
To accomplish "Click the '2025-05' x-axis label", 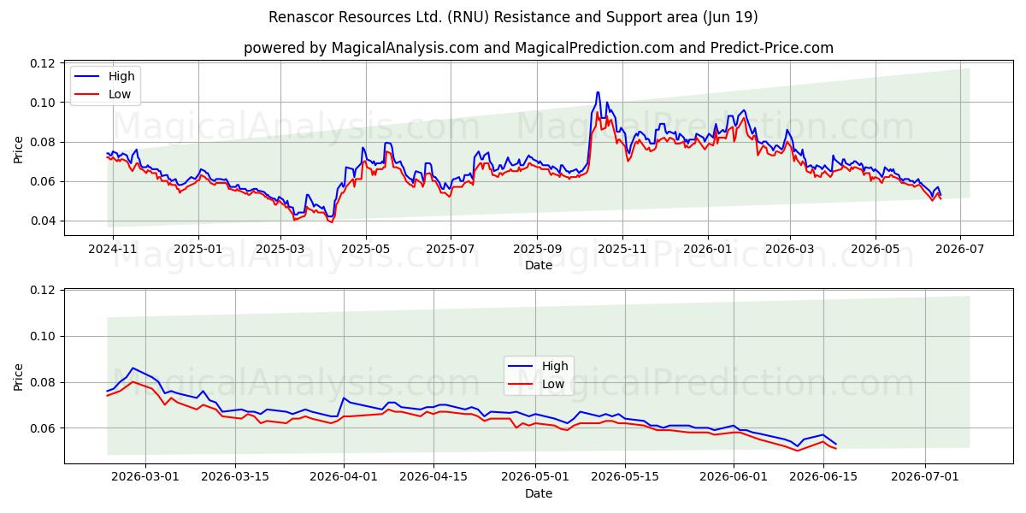I will (366, 249).
